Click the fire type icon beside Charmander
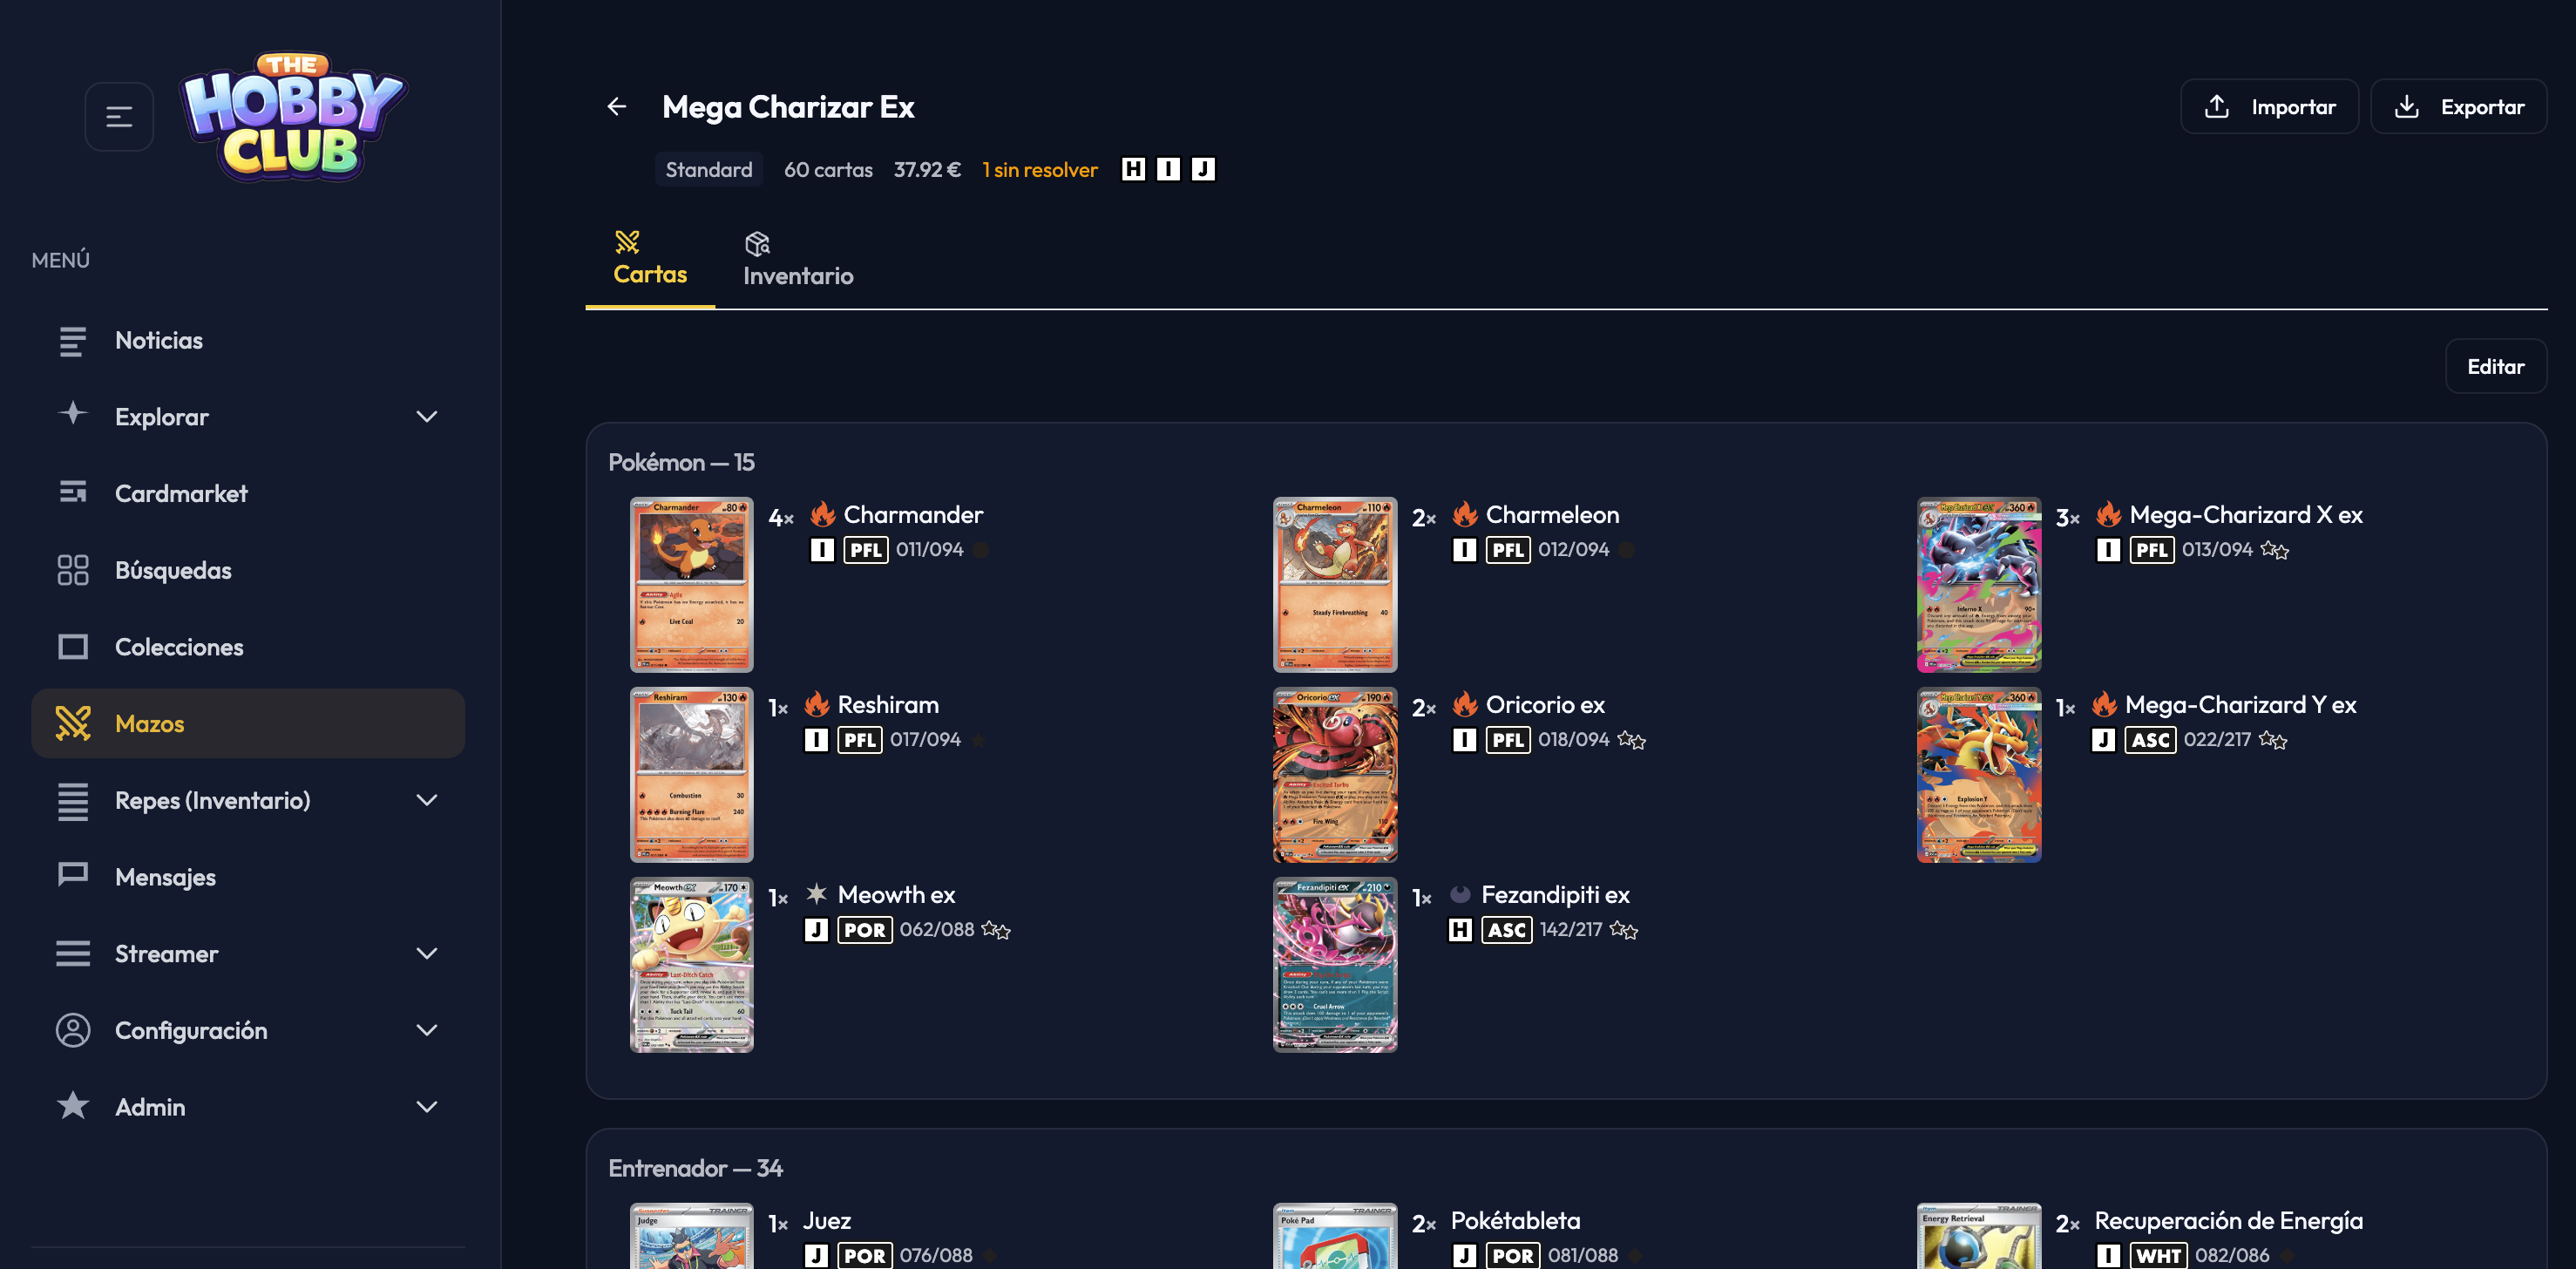The width and height of the screenshot is (2576, 1269). coord(823,514)
